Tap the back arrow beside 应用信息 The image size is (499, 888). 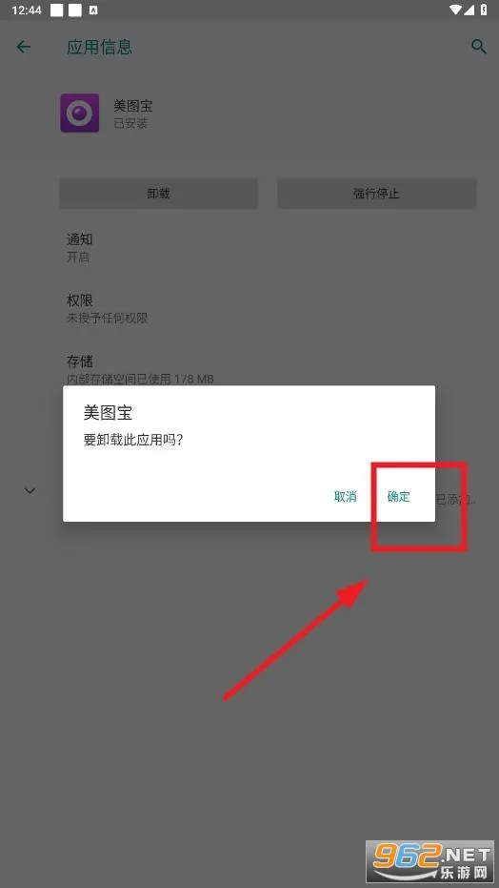[24, 47]
